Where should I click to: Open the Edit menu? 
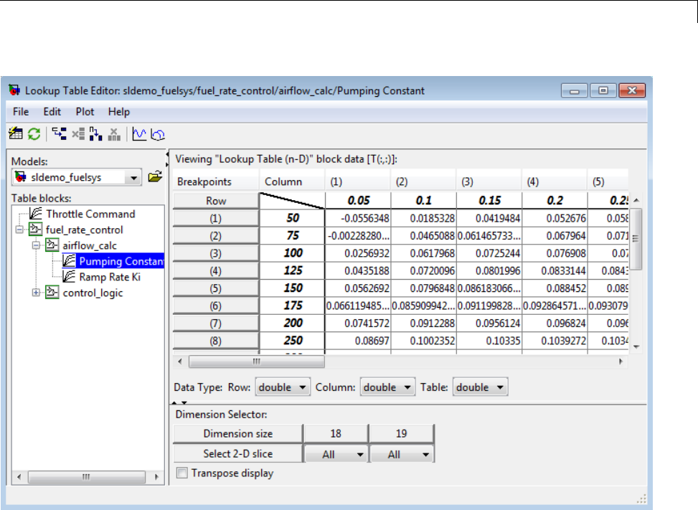(x=52, y=112)
